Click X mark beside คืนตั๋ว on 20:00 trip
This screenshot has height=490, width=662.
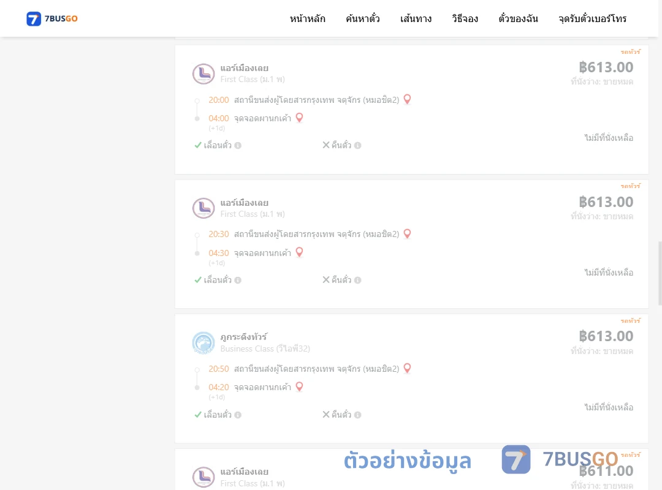[x=326, y=145]
